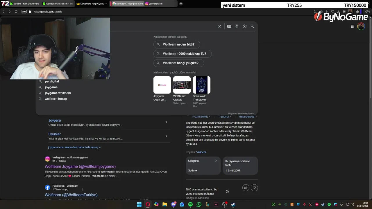The height and width of the screenshot is (209, 372).
Task: Open rating info icon beside %85
Action: [227, 192]
